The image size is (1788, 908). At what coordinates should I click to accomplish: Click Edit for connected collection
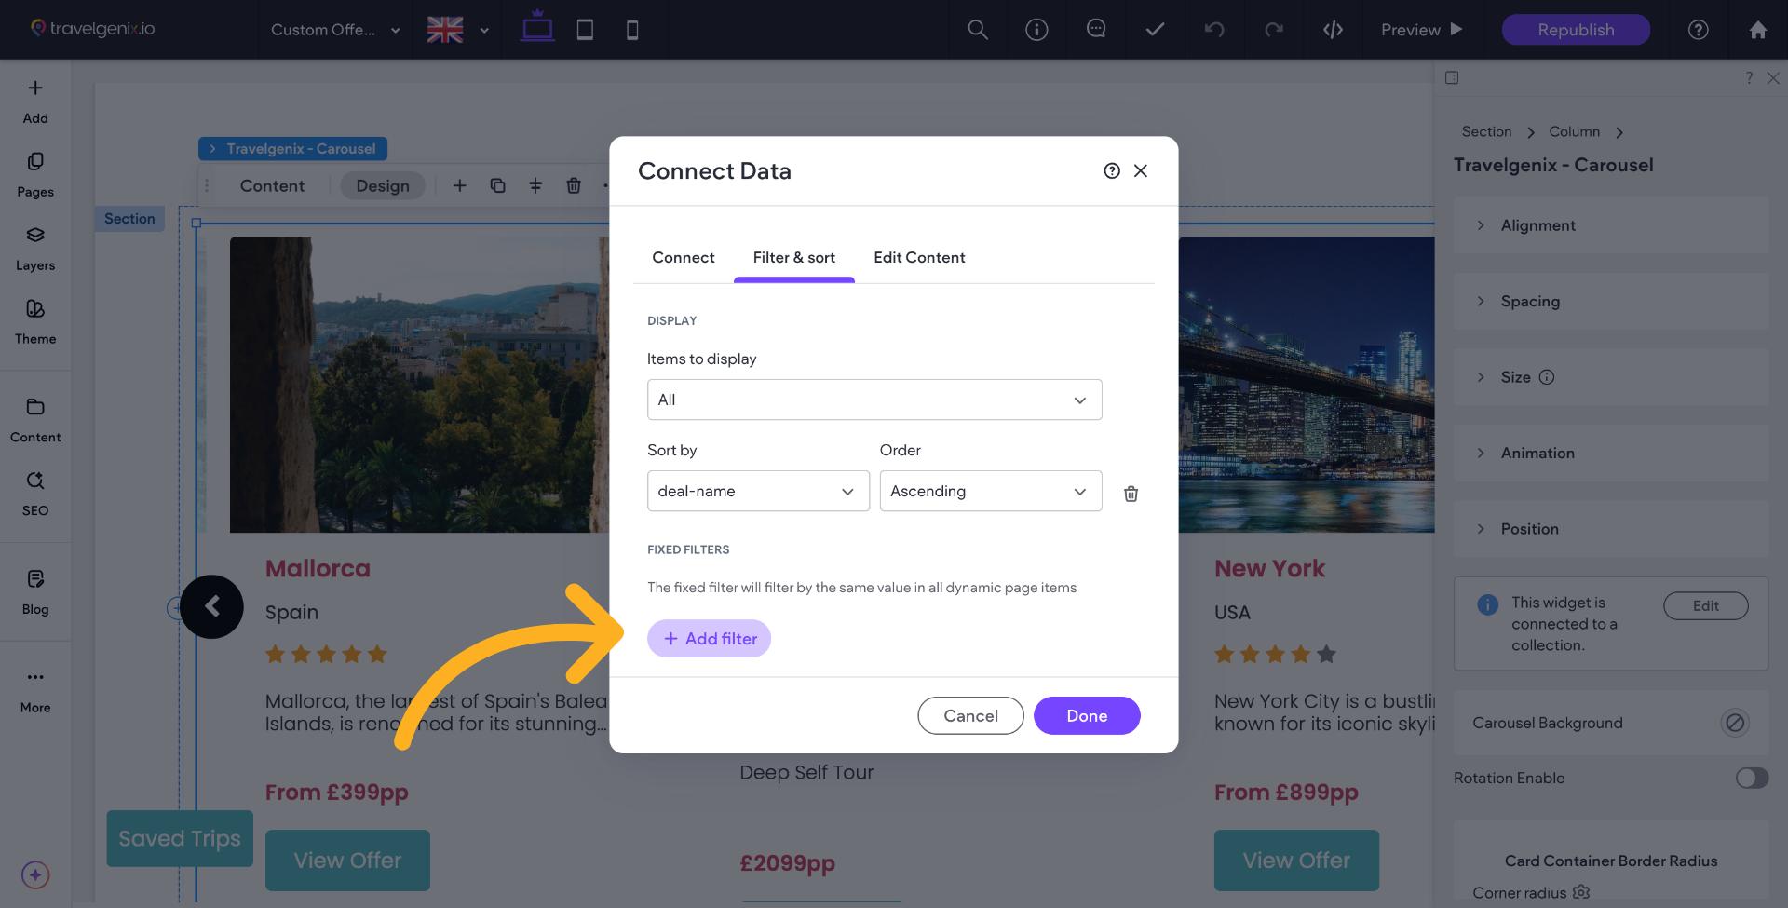[1706, 605]
